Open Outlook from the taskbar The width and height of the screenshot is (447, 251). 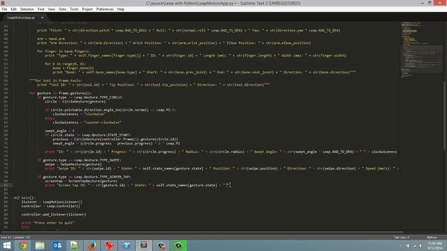(x=57, y=245)
